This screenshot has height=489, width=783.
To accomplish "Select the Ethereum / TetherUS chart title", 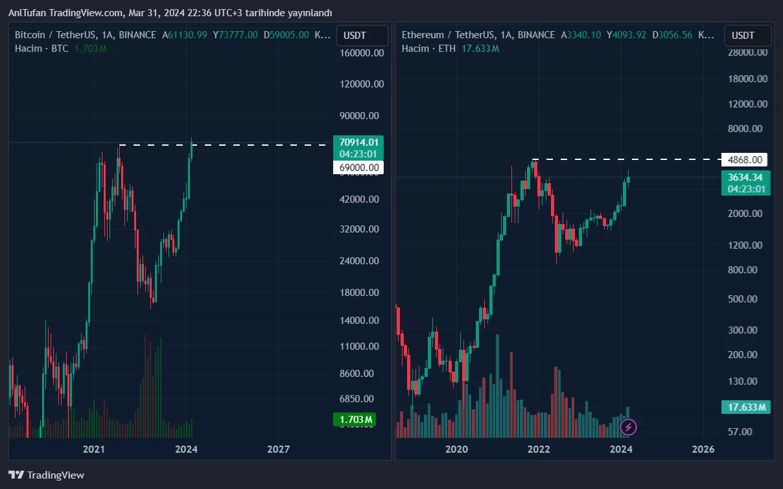I will 478,35.
